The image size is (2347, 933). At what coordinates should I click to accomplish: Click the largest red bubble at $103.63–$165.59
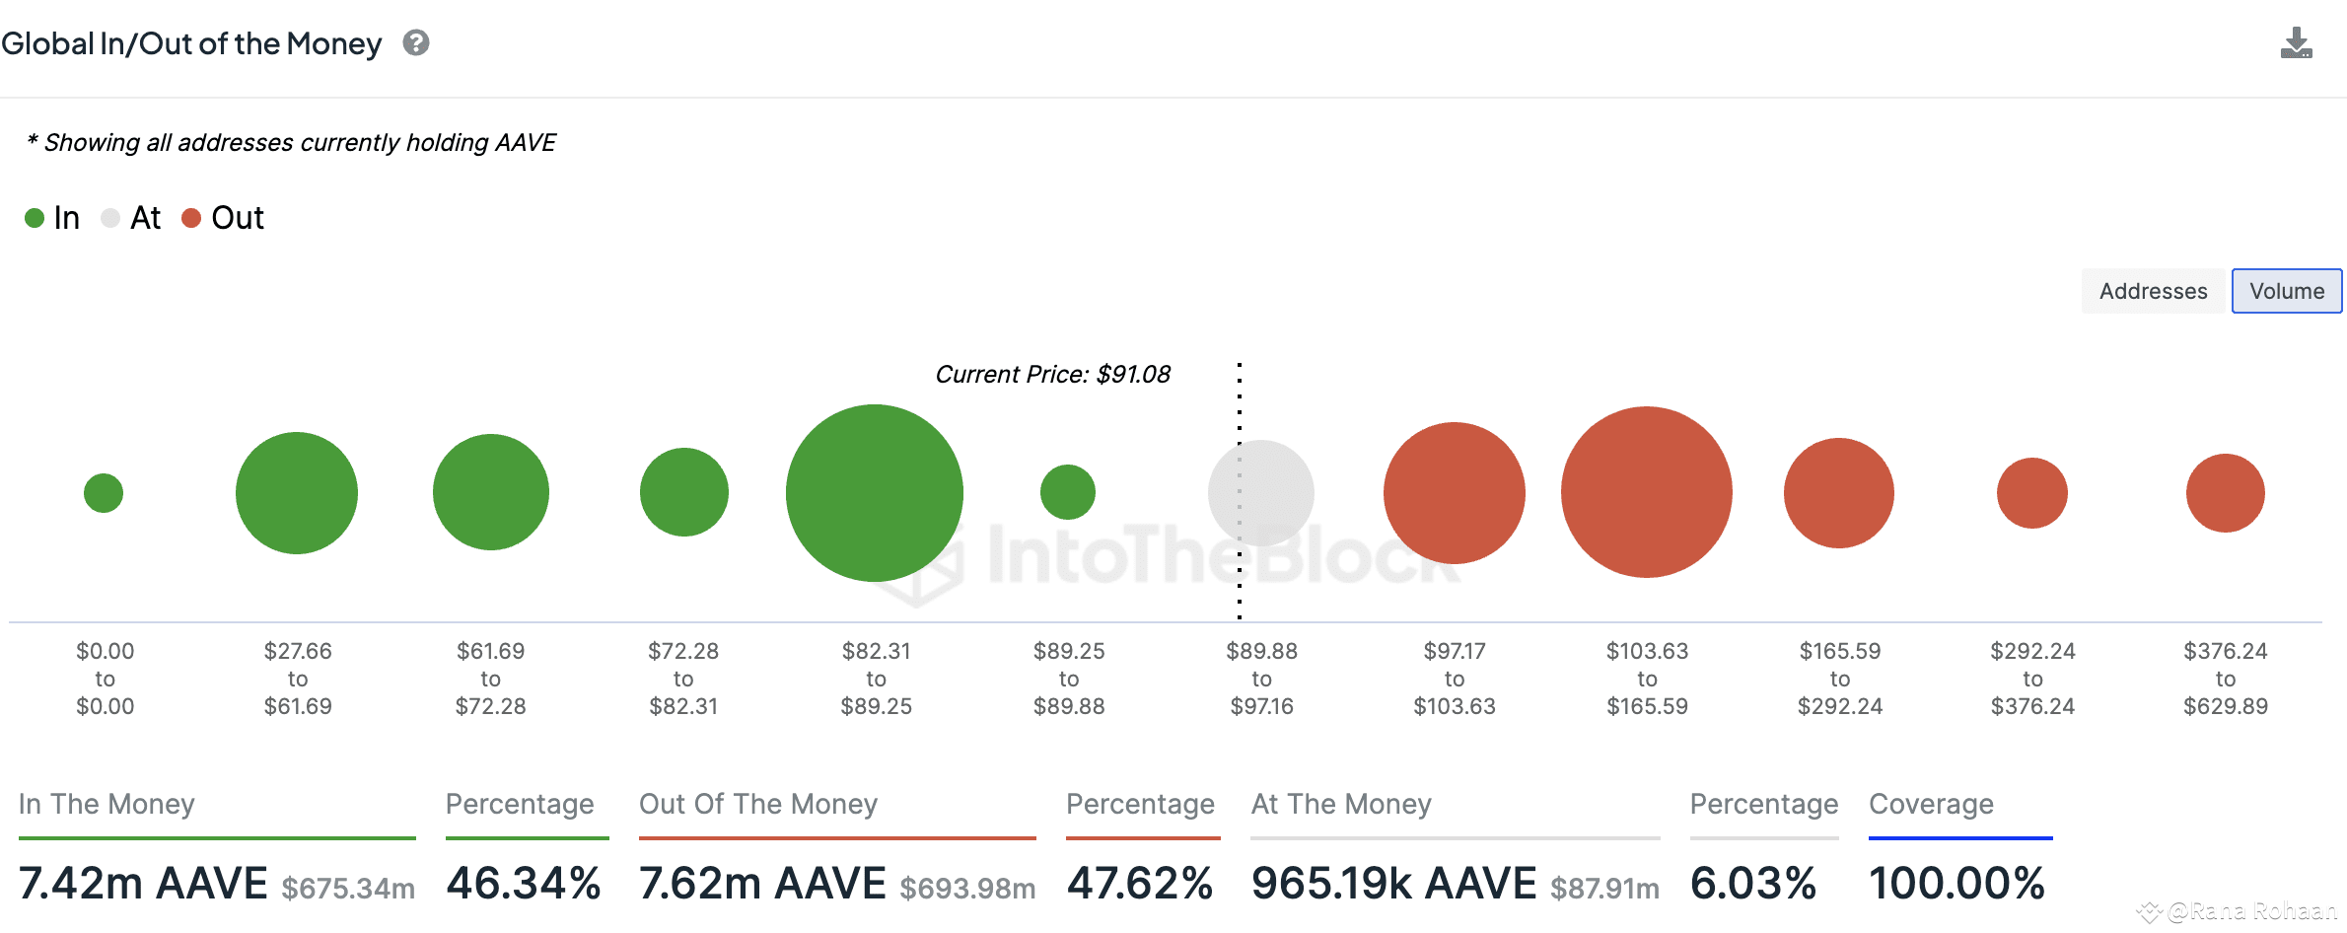1647,492
